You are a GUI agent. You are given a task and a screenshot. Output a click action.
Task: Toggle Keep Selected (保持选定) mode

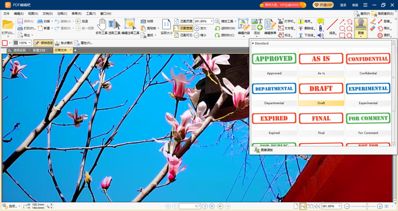click(x=43, y=43)
